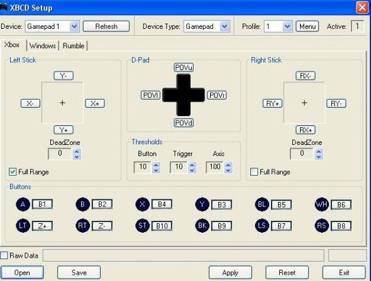Click the Y button circle icon
Image resolution: width=371 pixels, height=281 pixels.
coord(202,204)
